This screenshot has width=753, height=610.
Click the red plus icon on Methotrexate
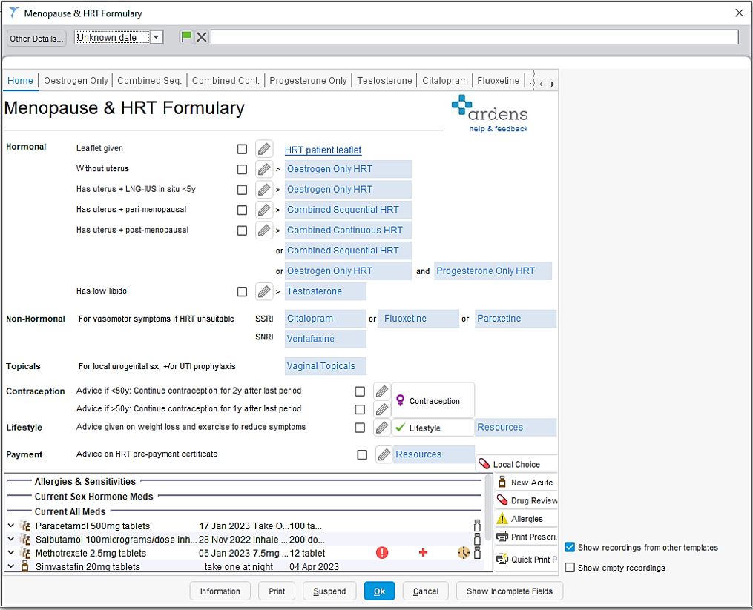pos(423,553)
